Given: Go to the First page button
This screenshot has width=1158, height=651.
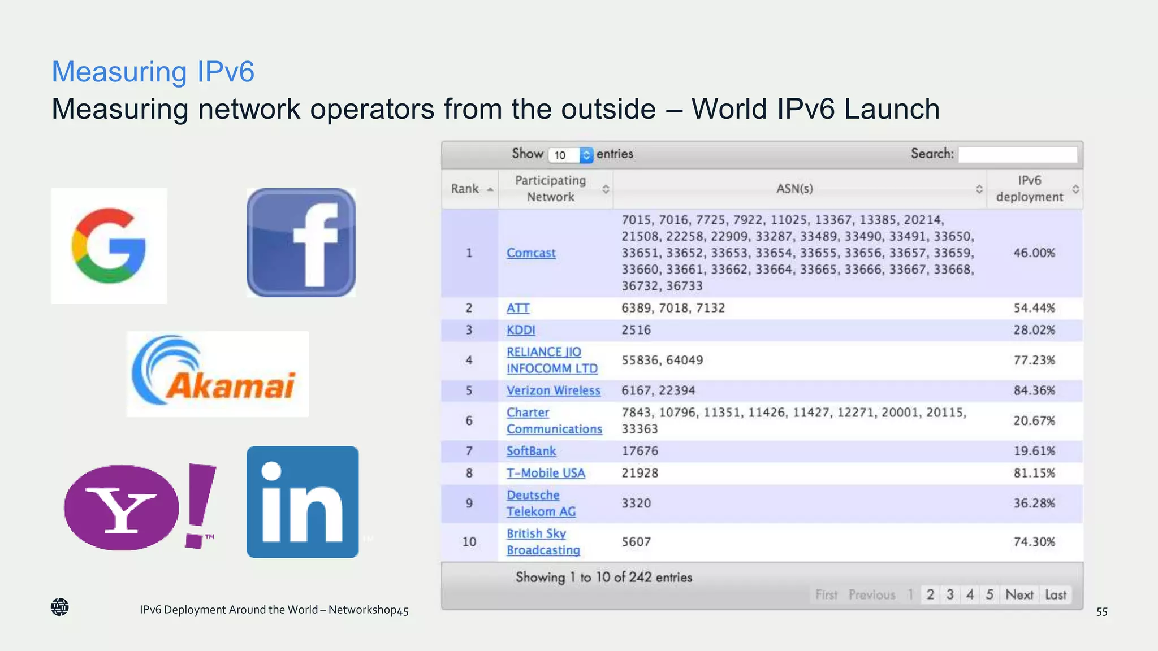Looking at the screenshot, I should tap(826, 594).
